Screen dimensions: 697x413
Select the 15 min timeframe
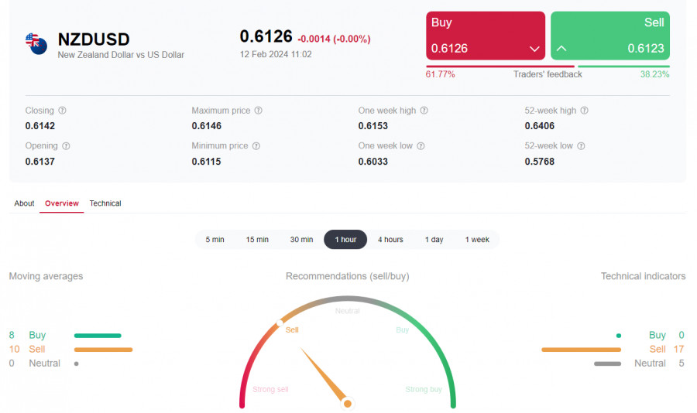click(x=257, y=239)
